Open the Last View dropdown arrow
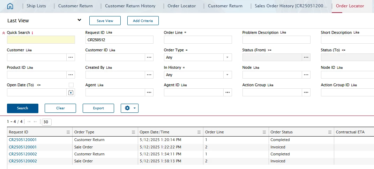374x169 pixels. pos(80,20)
